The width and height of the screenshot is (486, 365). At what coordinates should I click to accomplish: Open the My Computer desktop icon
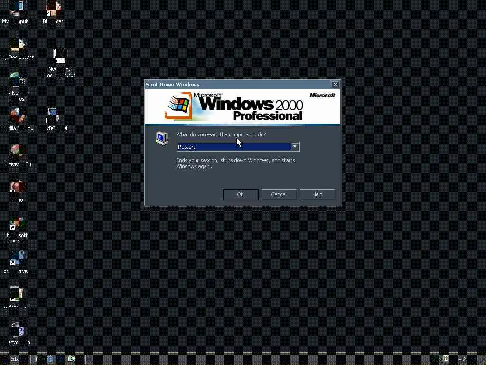(x=17, y=12)
